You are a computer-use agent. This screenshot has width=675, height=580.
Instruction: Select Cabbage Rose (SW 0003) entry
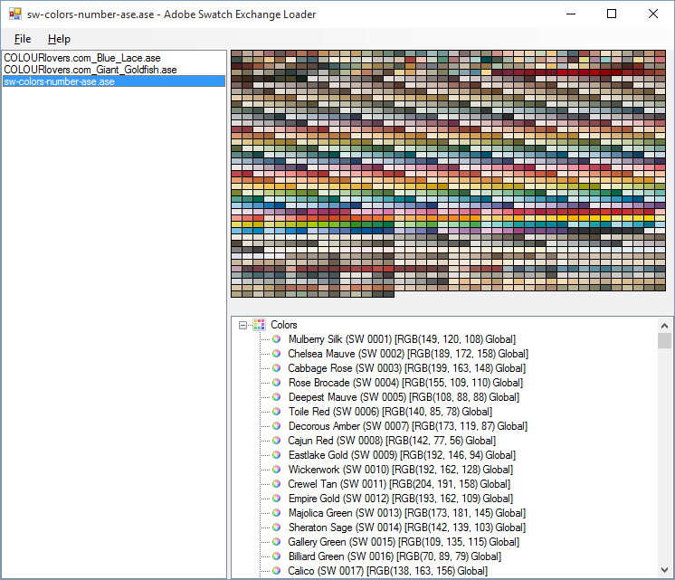(x=407, y=368)
